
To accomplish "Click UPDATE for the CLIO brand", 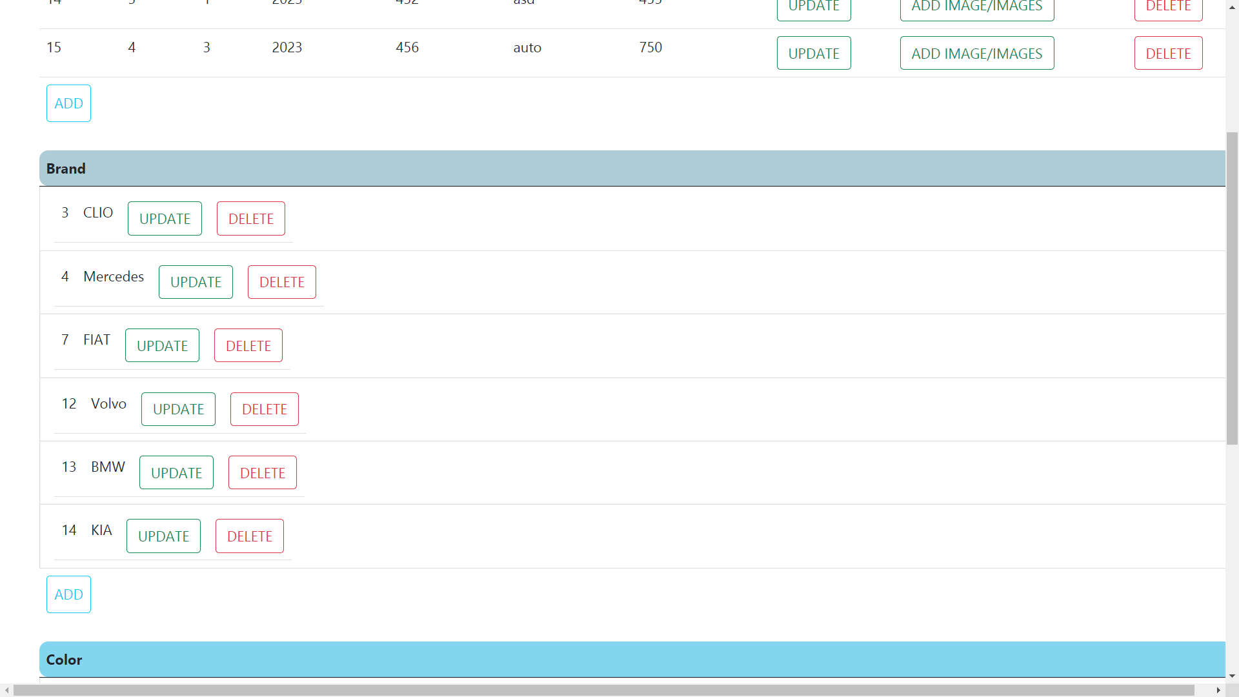I will (x=165, y=219).
